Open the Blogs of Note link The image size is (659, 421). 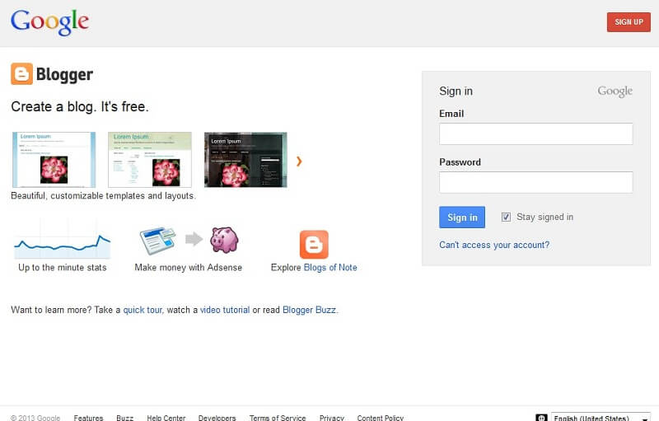(330, 268)
